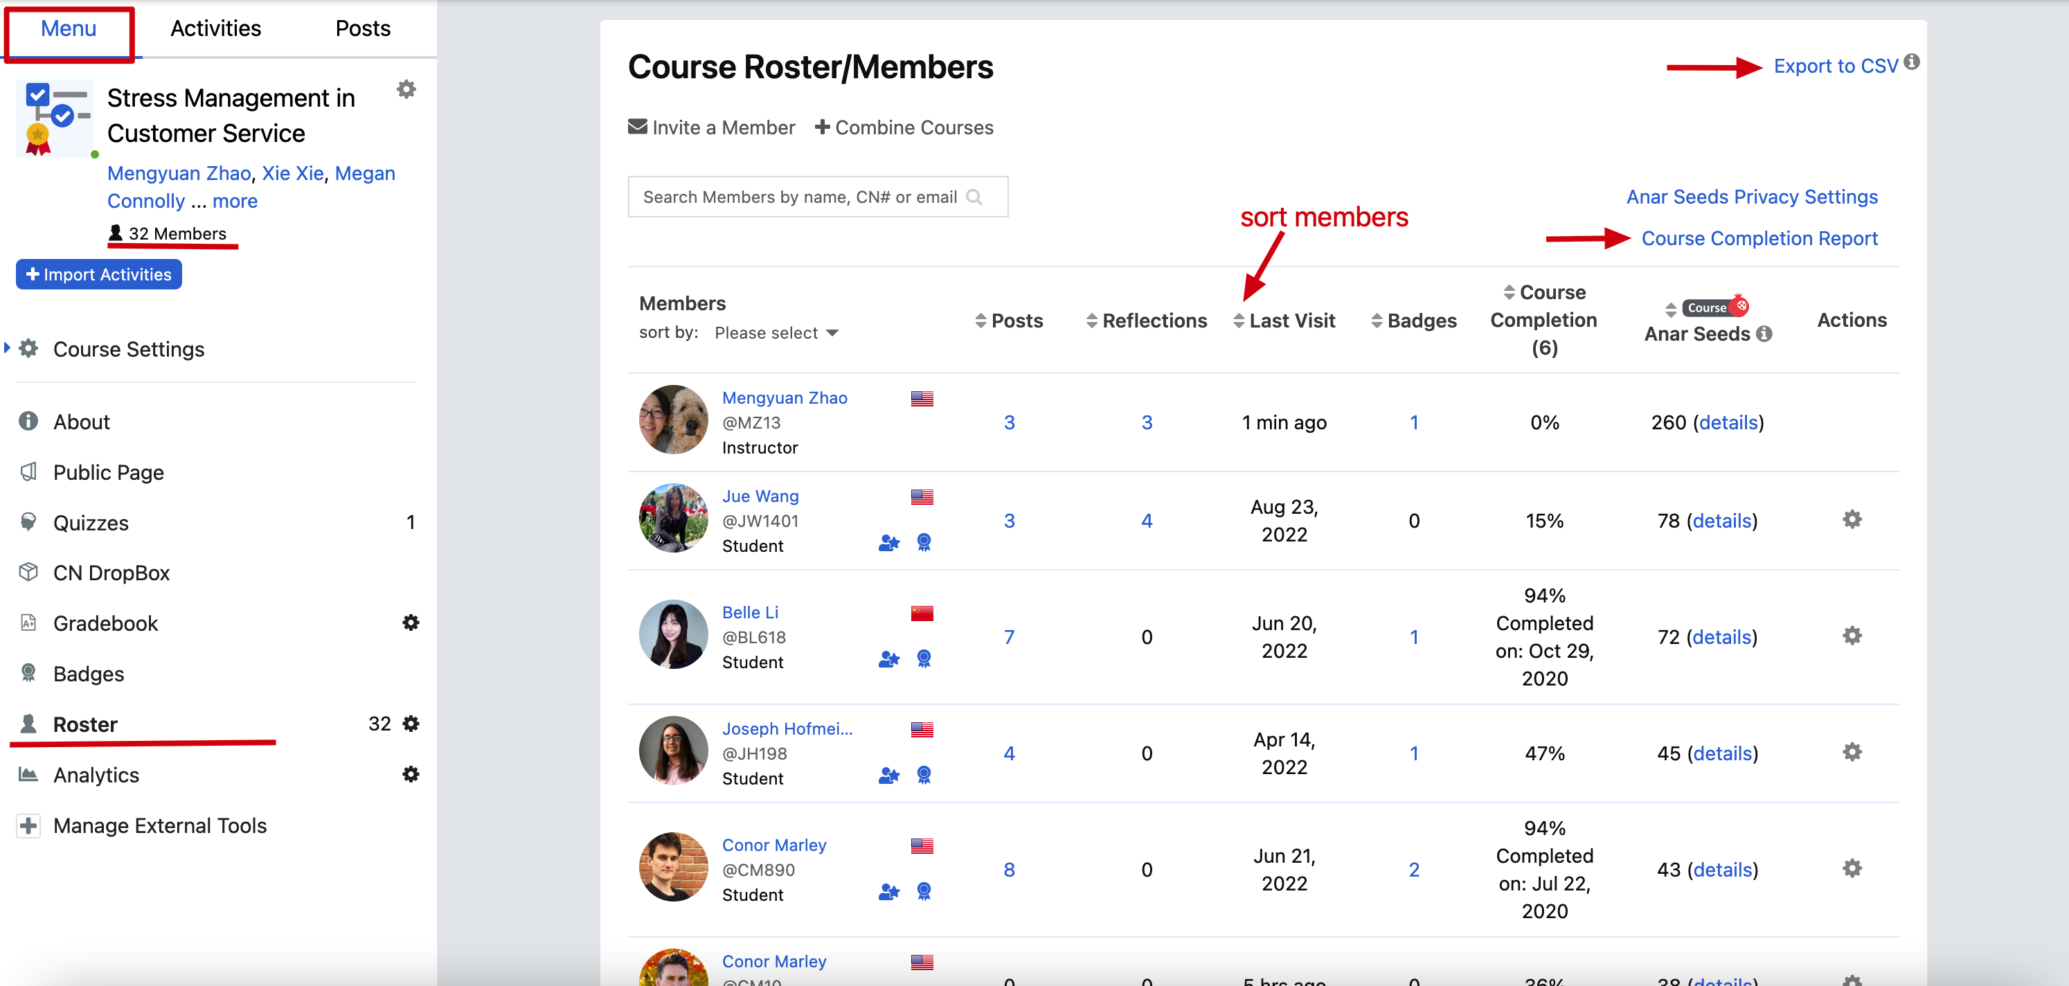Viewport: 2069px width, 986px height.
Task: Click Anar Seeds details for Mengyuan Zhao
Action: (1728, 422)
